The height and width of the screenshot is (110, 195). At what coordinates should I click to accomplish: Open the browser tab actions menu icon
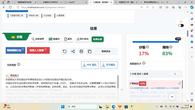9,2
